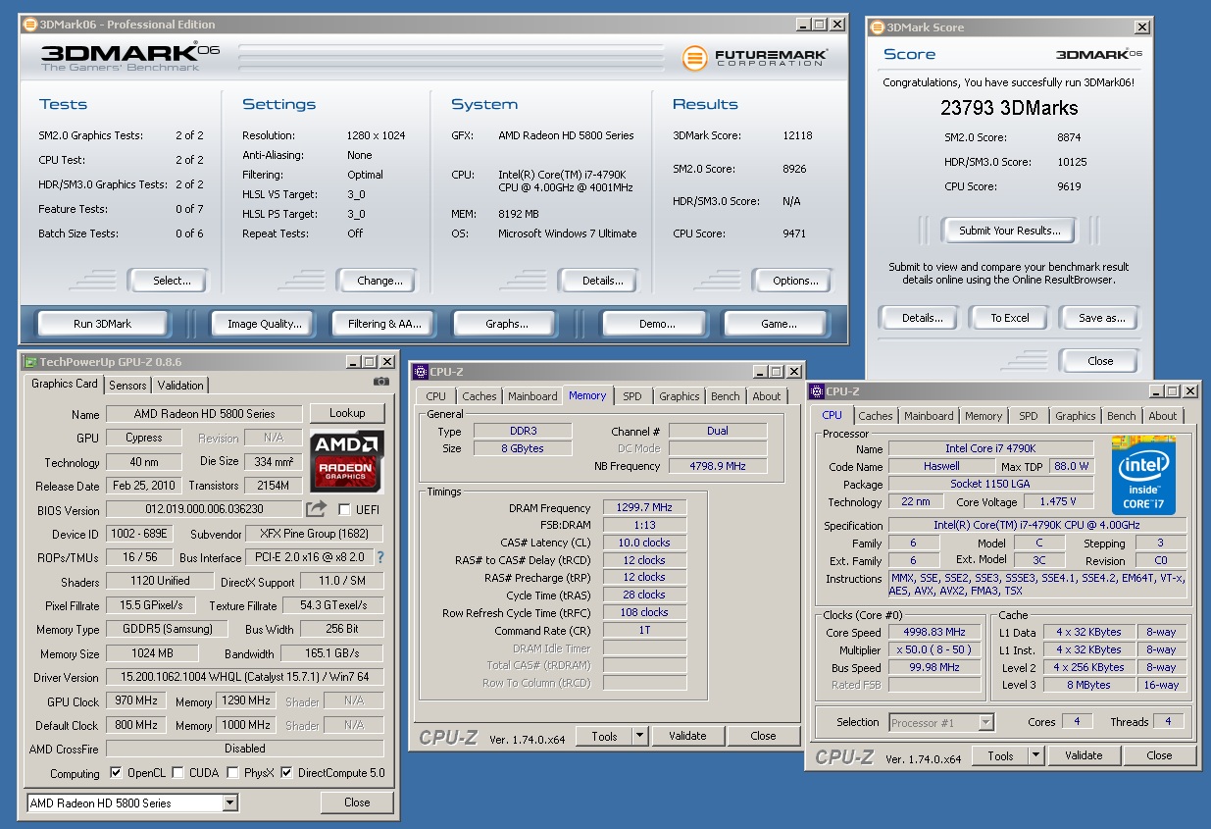Viewport: 1211px width, 829px height.
Task: Open SPD tab in Memory CPU-Z window
Action: pyautogui.click(x=632, y=396)
